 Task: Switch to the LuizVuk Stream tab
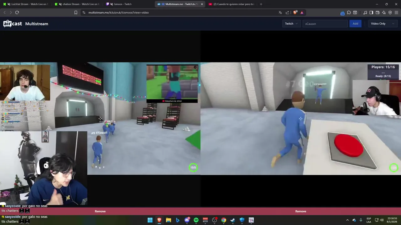point(26,4)
